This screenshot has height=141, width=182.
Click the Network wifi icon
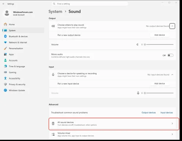click(x=5, y=42)
